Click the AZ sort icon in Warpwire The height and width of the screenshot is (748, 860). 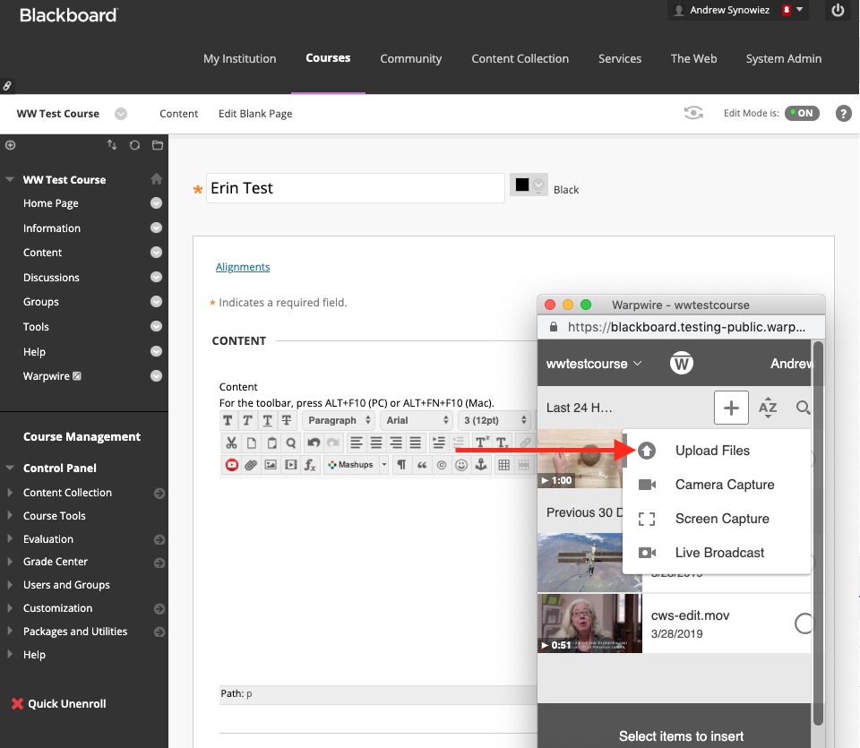[x=768, y=408]
